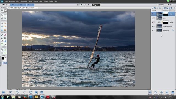Open the layer opacity dropdown arrow

coord(174,10)
